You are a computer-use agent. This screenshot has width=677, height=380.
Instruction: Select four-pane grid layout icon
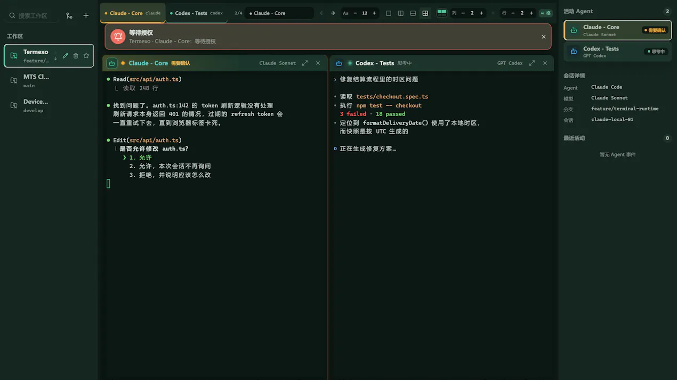coord(425,13)
